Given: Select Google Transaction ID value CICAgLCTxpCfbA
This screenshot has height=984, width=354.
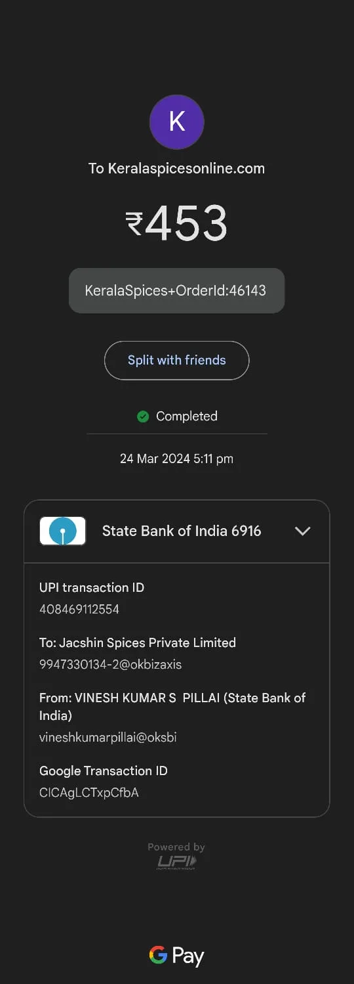Looking at the screenshot, I should (x=89, y=792).
